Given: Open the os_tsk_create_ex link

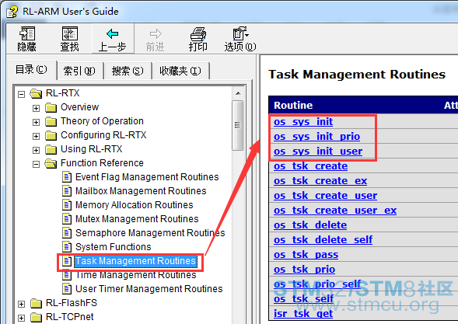Looking at the screenshot, I should coord(320,181).
